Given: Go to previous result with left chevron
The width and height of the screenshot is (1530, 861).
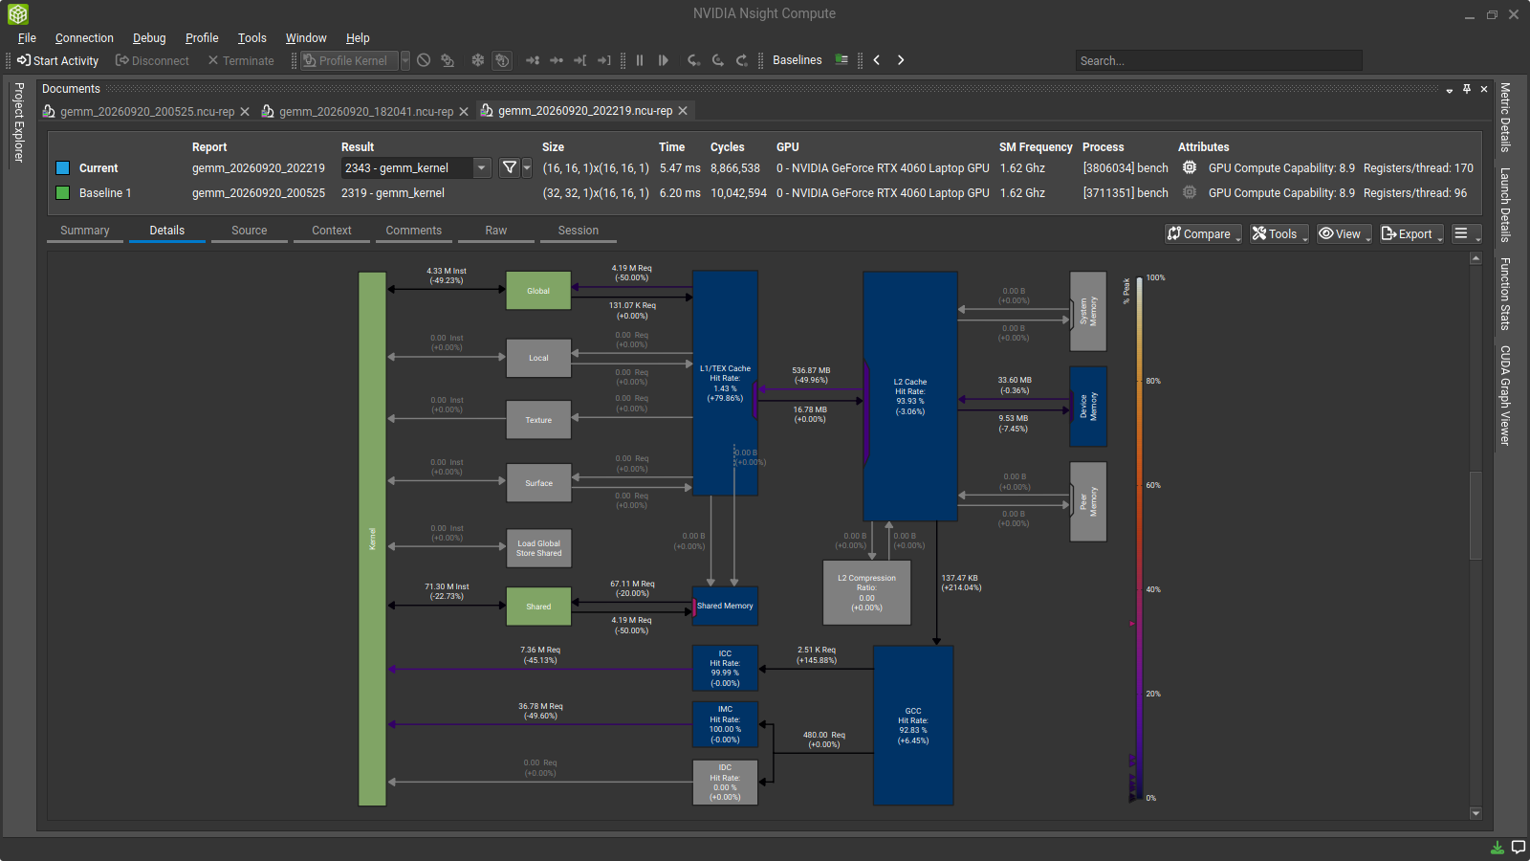Looking at the screenshot, I should [877, 60].
